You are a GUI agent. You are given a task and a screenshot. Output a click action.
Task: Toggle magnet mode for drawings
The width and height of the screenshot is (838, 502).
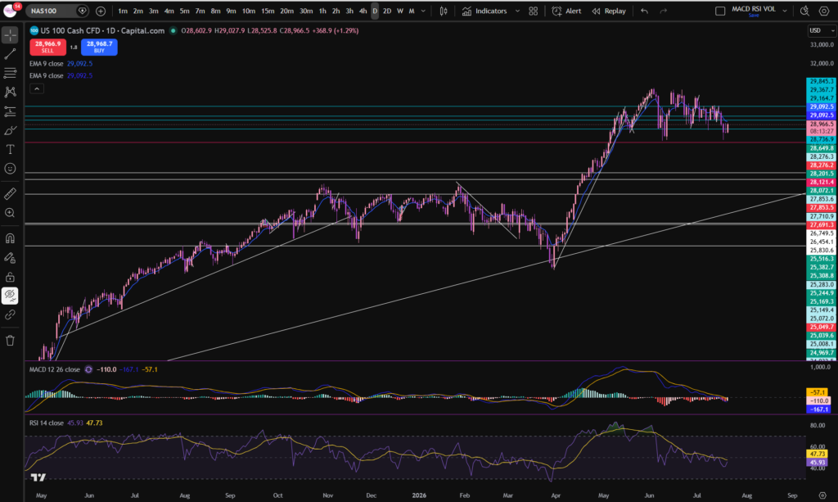point(10,238)
